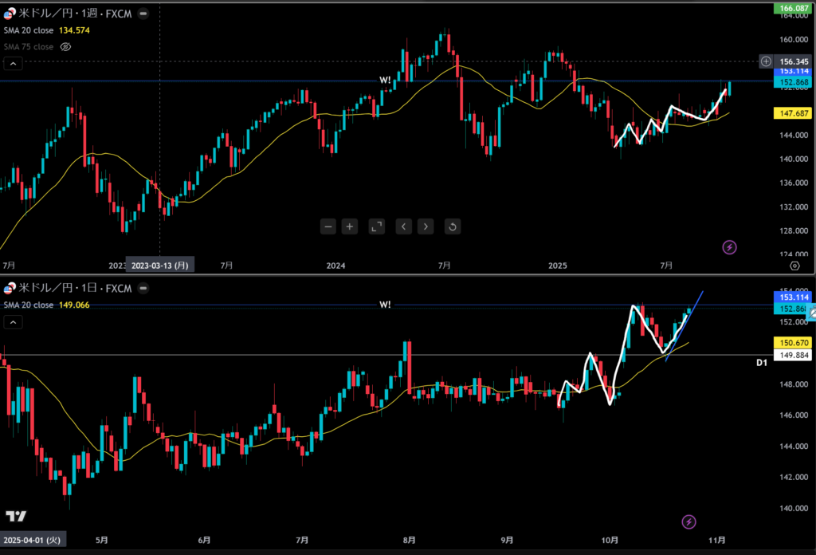Toggle the daily chart market status indicator
This screenshot has height=555, width=816.
tap(142, 289)
